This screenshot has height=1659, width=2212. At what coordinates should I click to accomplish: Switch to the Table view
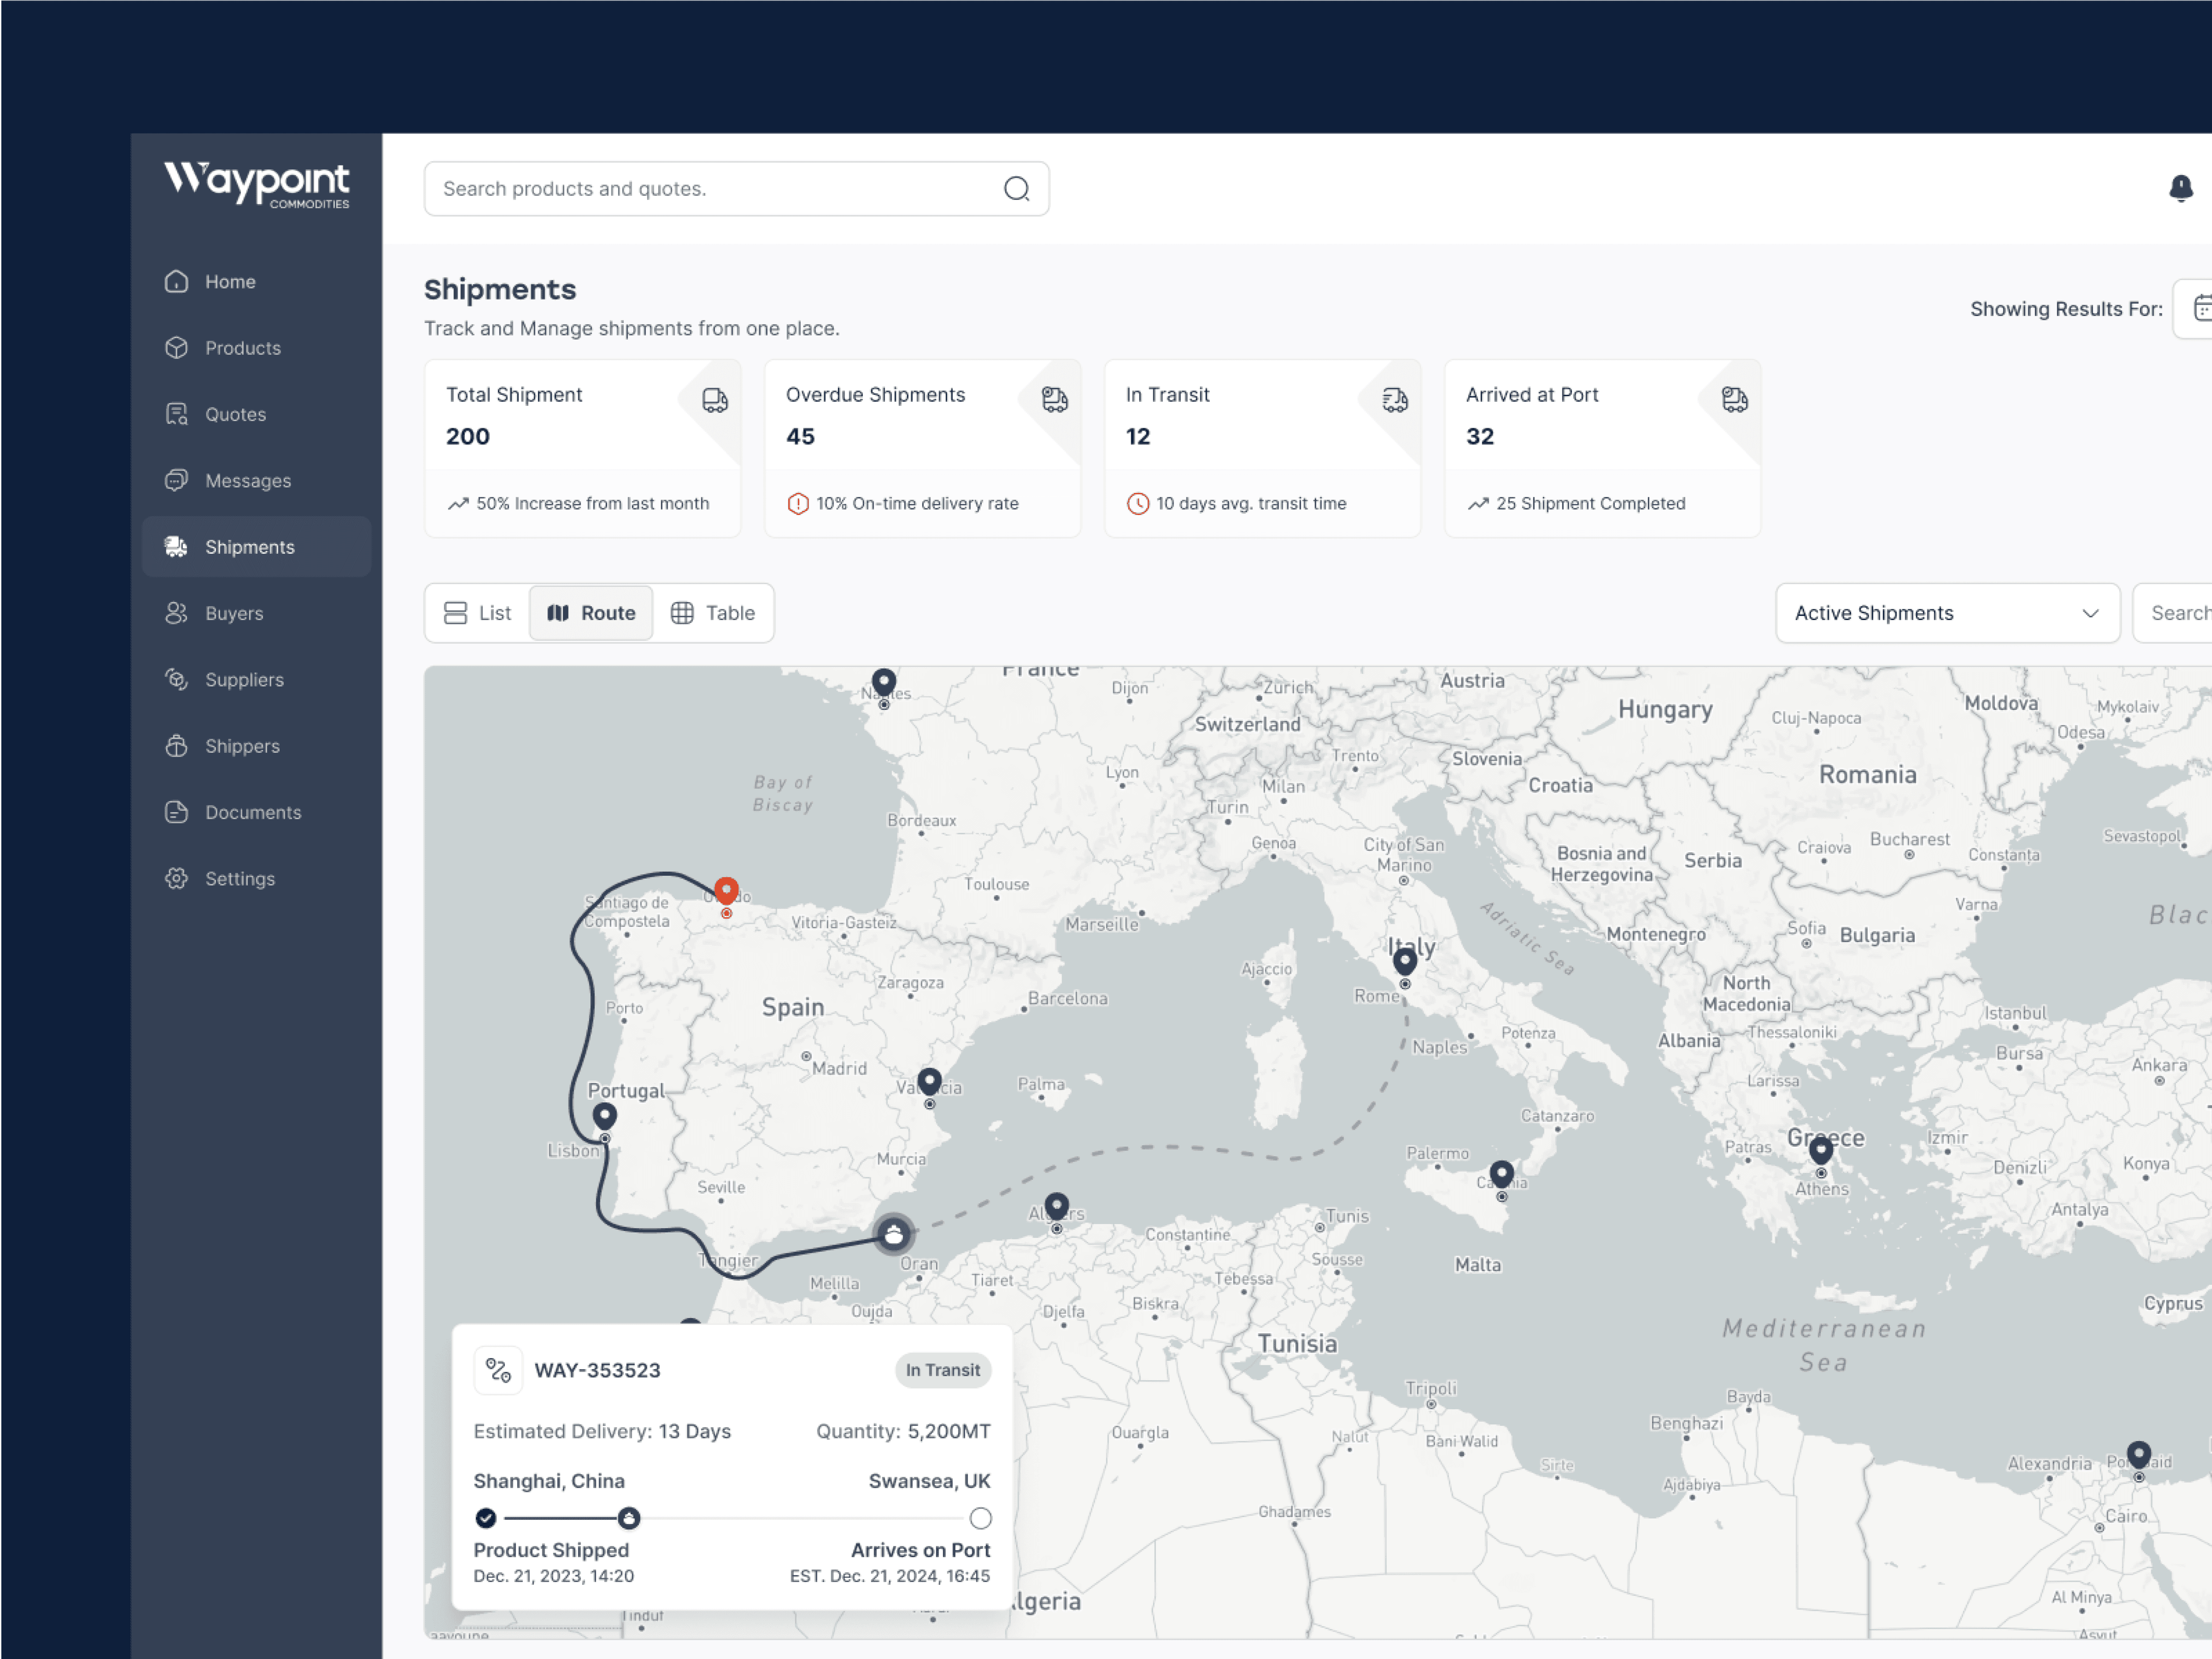(713, 613)
